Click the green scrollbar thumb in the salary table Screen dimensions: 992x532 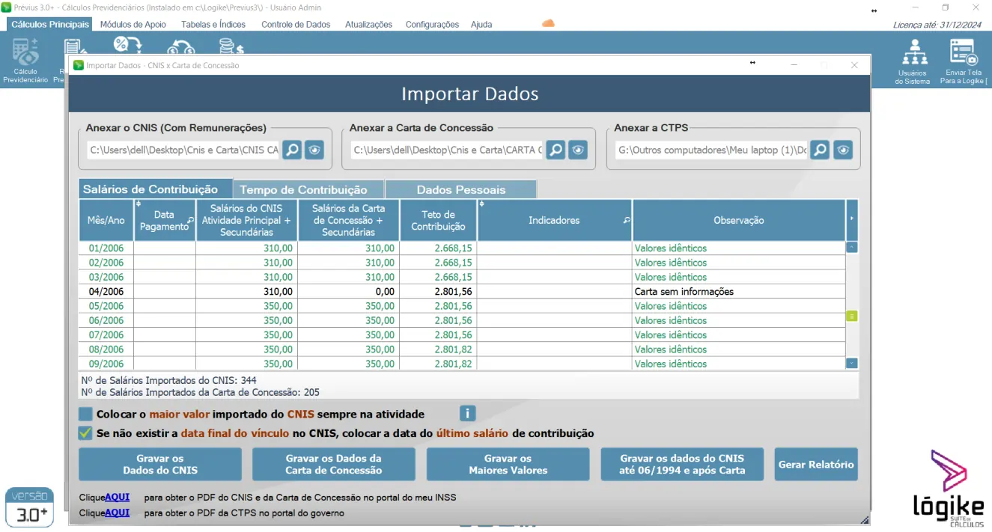852,317
